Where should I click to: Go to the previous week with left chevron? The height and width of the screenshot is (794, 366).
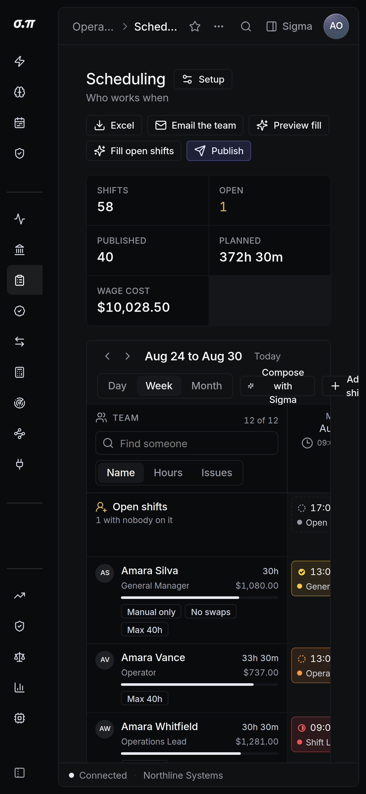[107, 356]
